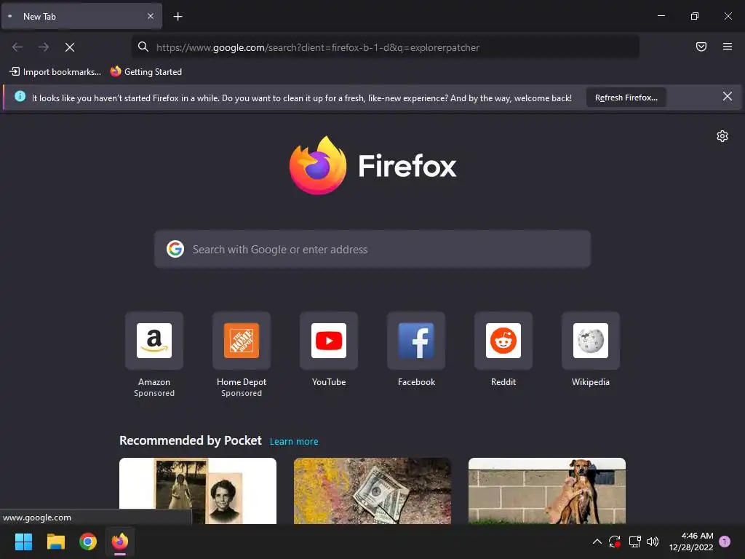Open Import bookmarks from the bookmarks toolbar
The height and width of the screenshot is (559, 745).
pyautogui.click(x=55, y=72)
